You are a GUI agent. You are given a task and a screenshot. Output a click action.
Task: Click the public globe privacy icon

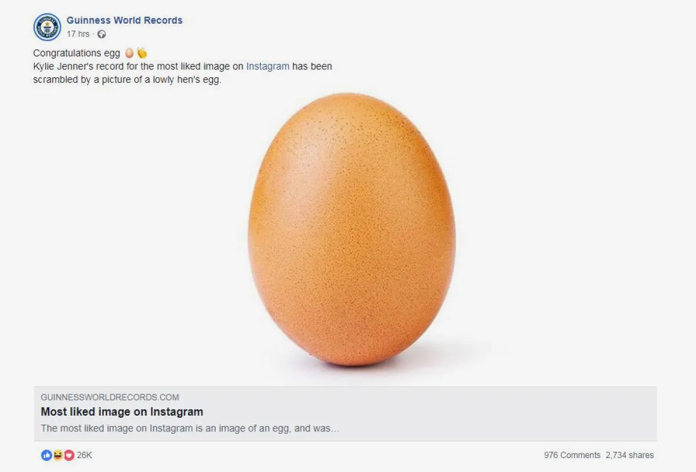point(101,34)
